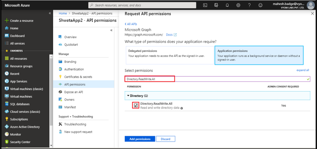Click info icon beside Read and write directory data
Screen dimensions: 317x149
(x=181, y=108)
